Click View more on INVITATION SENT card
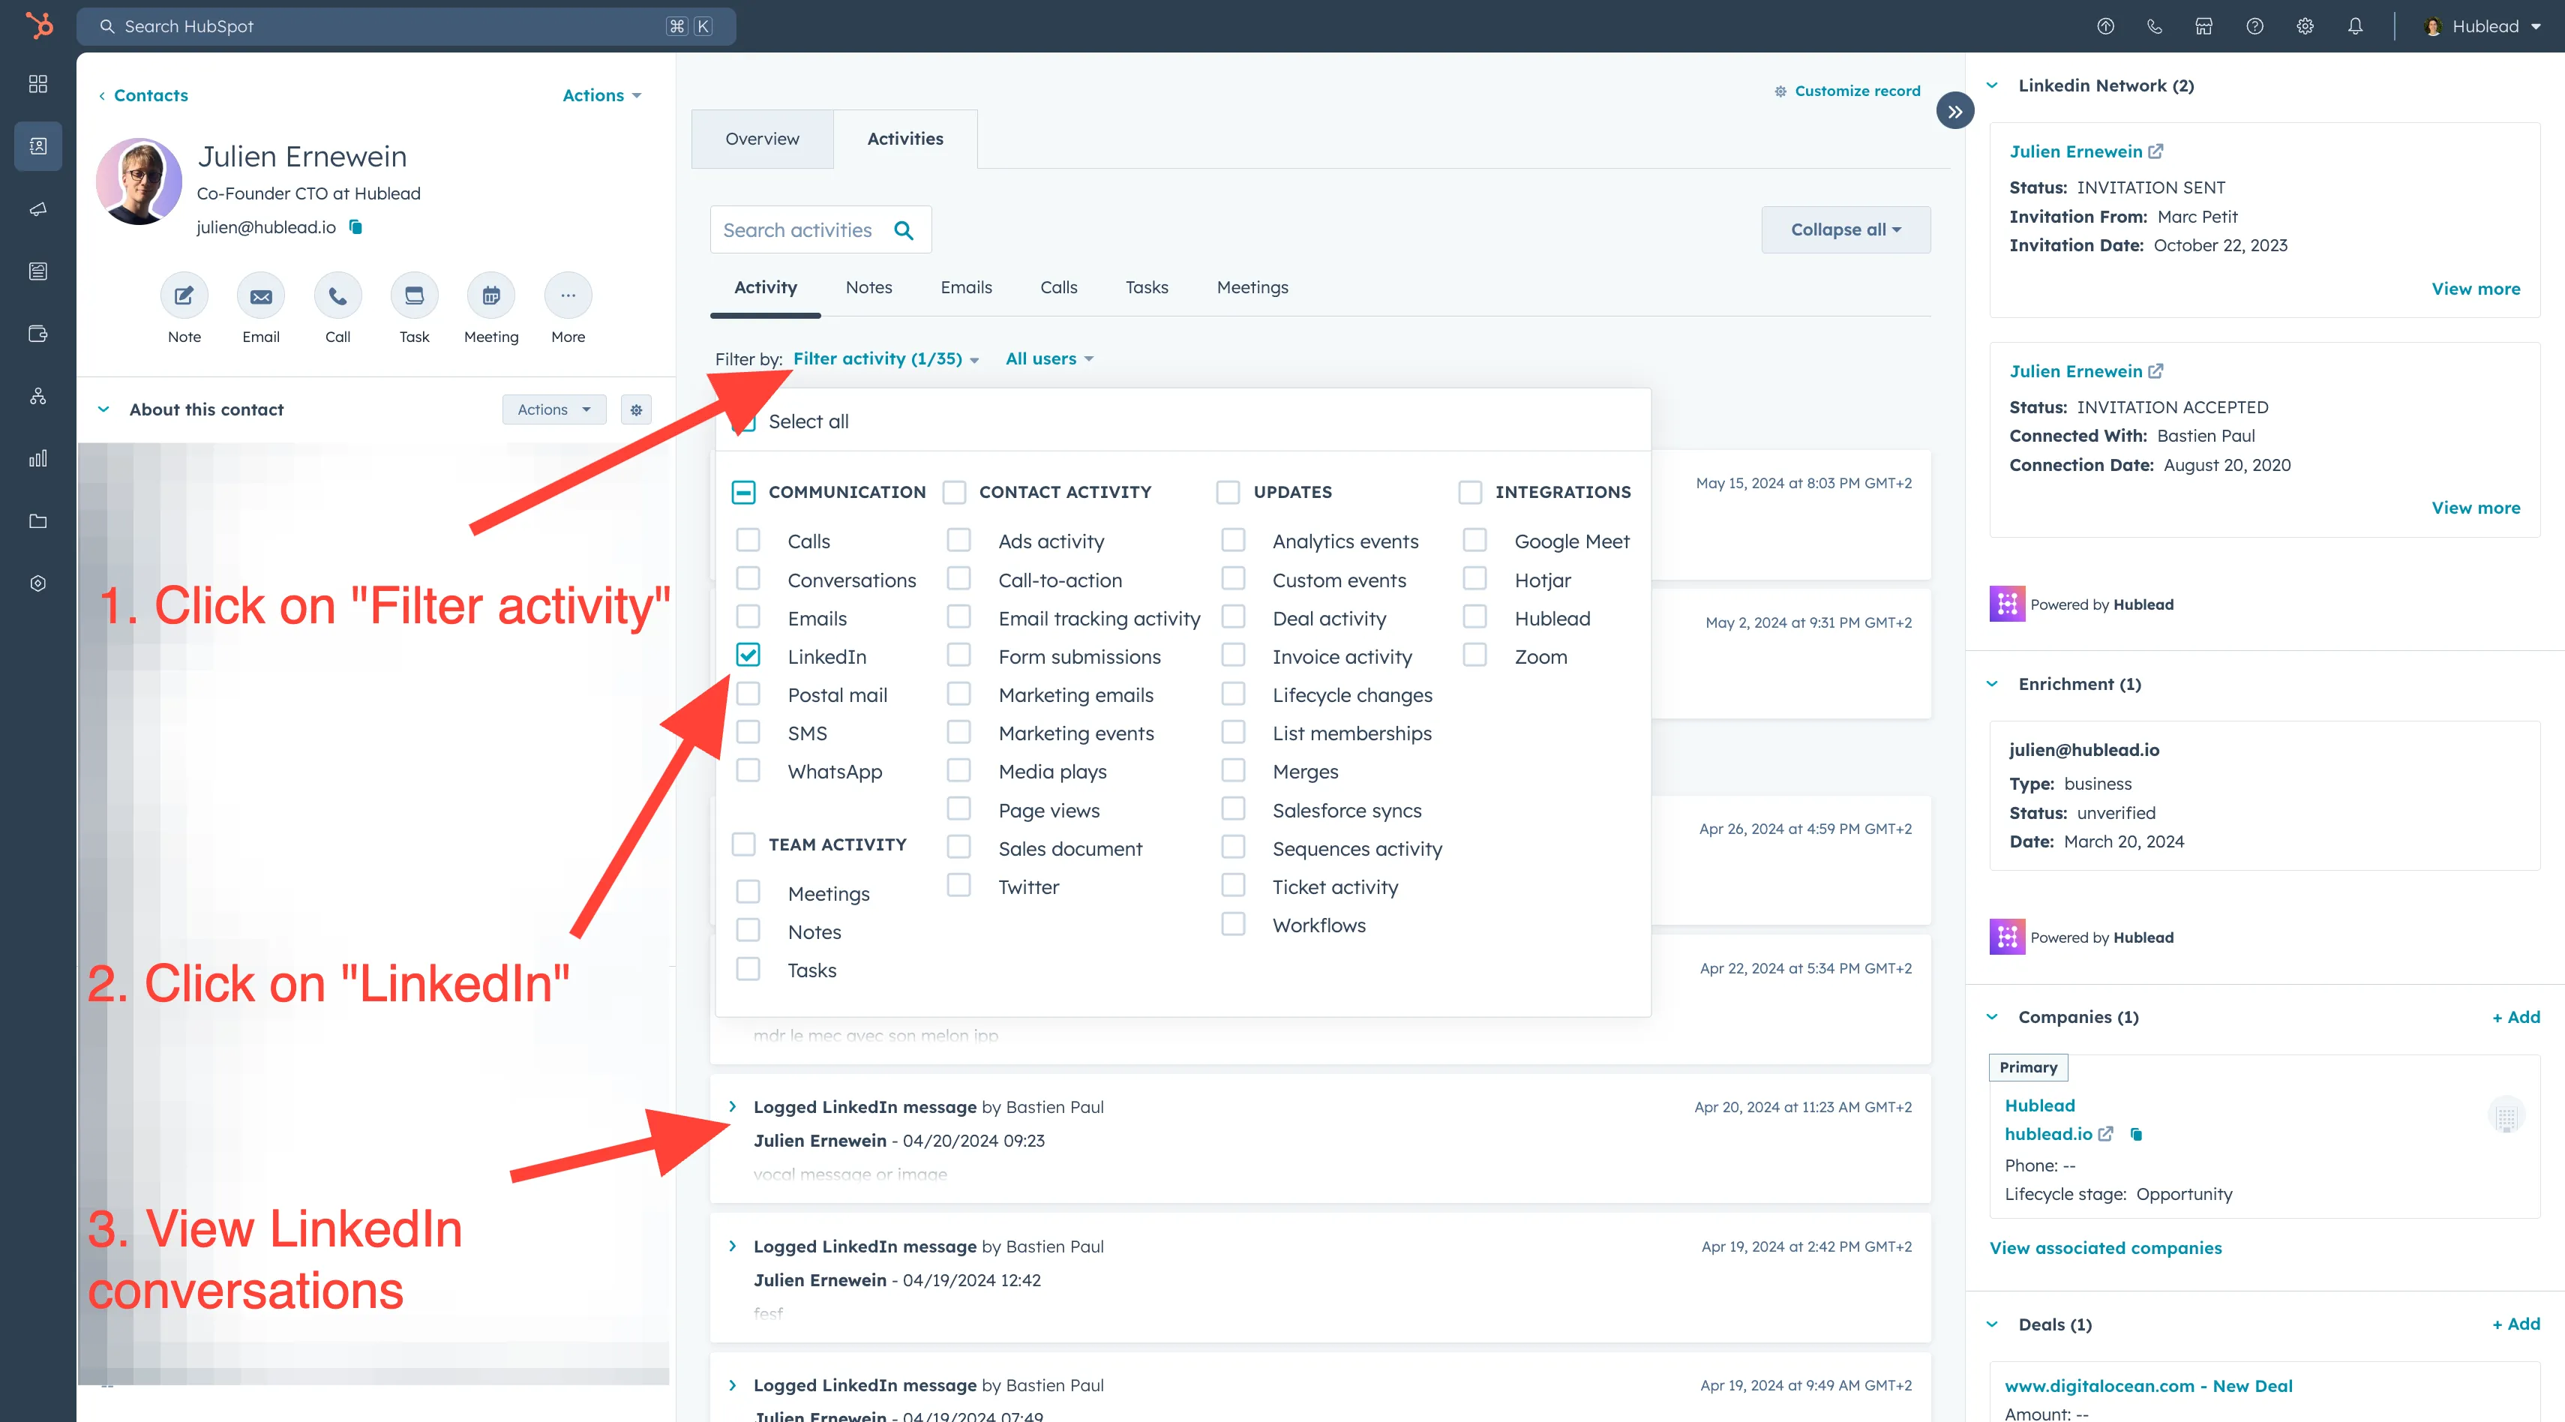The height and width of the screenshot is (1422, 2565). (x=2476, y=289)
